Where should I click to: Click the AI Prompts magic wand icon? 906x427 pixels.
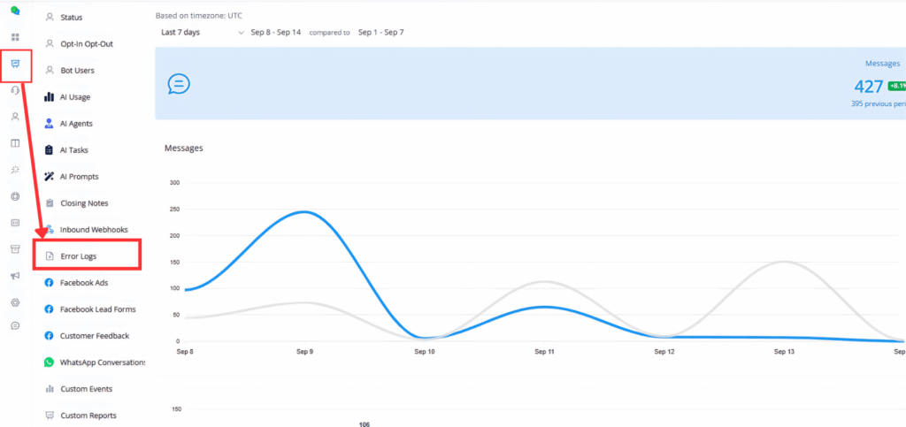[50, 177]
